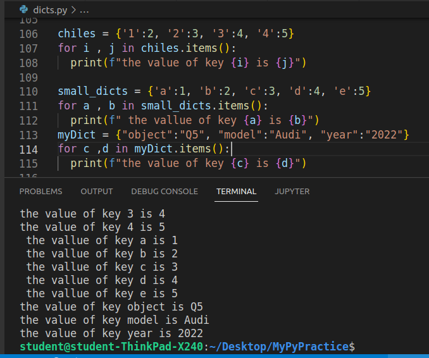Image resolution: width=429 pixels, height=358 pixels.
Task: Click the myDict assignment line
Action: 233,135
